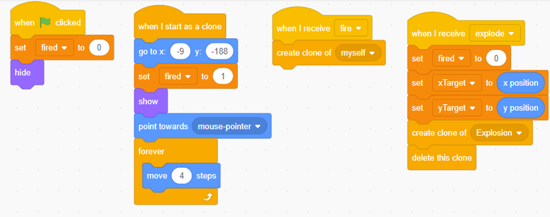
Task: Click the y value -188 input field
Action: click(219, 52)
